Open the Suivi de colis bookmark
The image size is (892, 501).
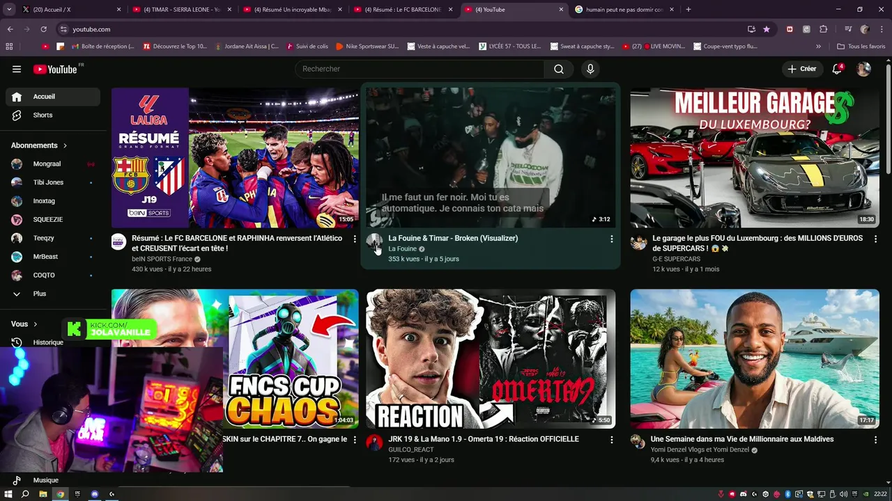point(307,47)
